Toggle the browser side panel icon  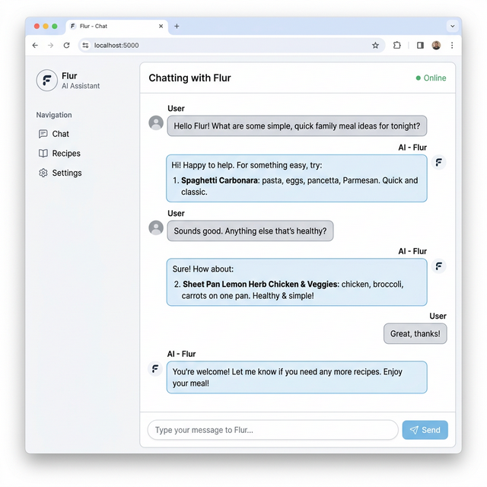pyautogui.click(x=420, y=46)
